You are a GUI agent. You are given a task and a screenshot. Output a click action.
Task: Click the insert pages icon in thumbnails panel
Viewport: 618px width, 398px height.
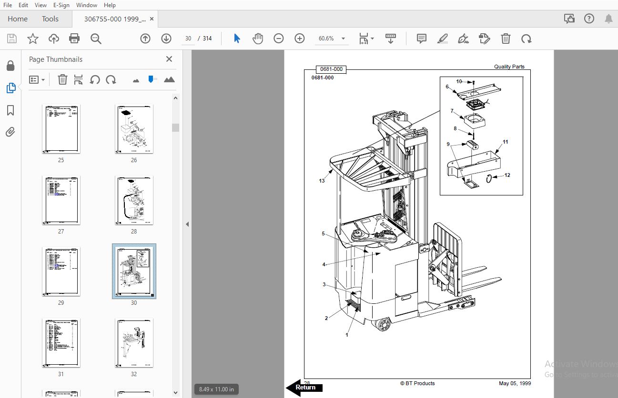coord(79,79)
